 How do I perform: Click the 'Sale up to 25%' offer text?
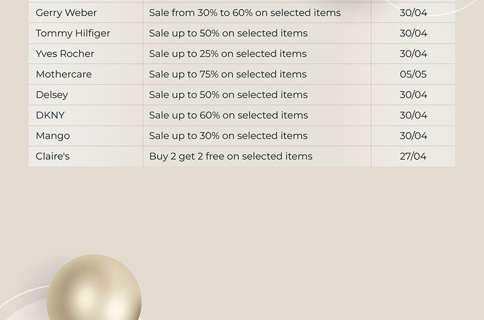(228, 54)
